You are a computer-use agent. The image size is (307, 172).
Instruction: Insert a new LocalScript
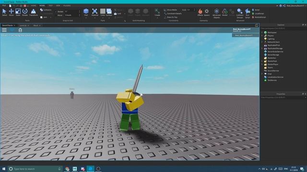click(258, 13)
